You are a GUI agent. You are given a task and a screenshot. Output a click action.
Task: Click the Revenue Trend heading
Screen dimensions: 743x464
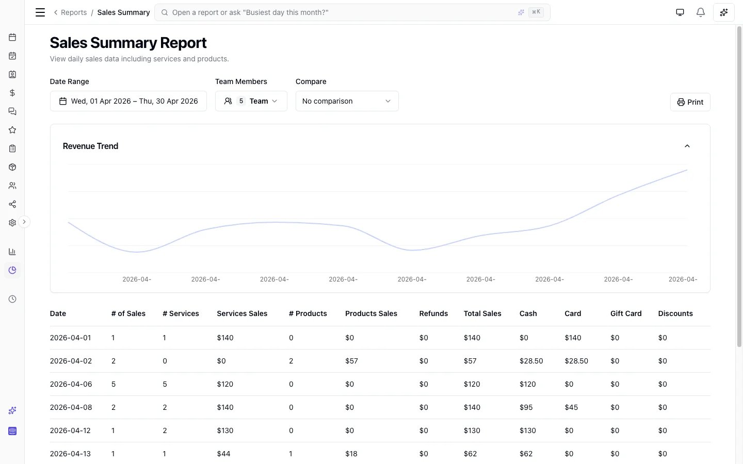click(90, 146)
